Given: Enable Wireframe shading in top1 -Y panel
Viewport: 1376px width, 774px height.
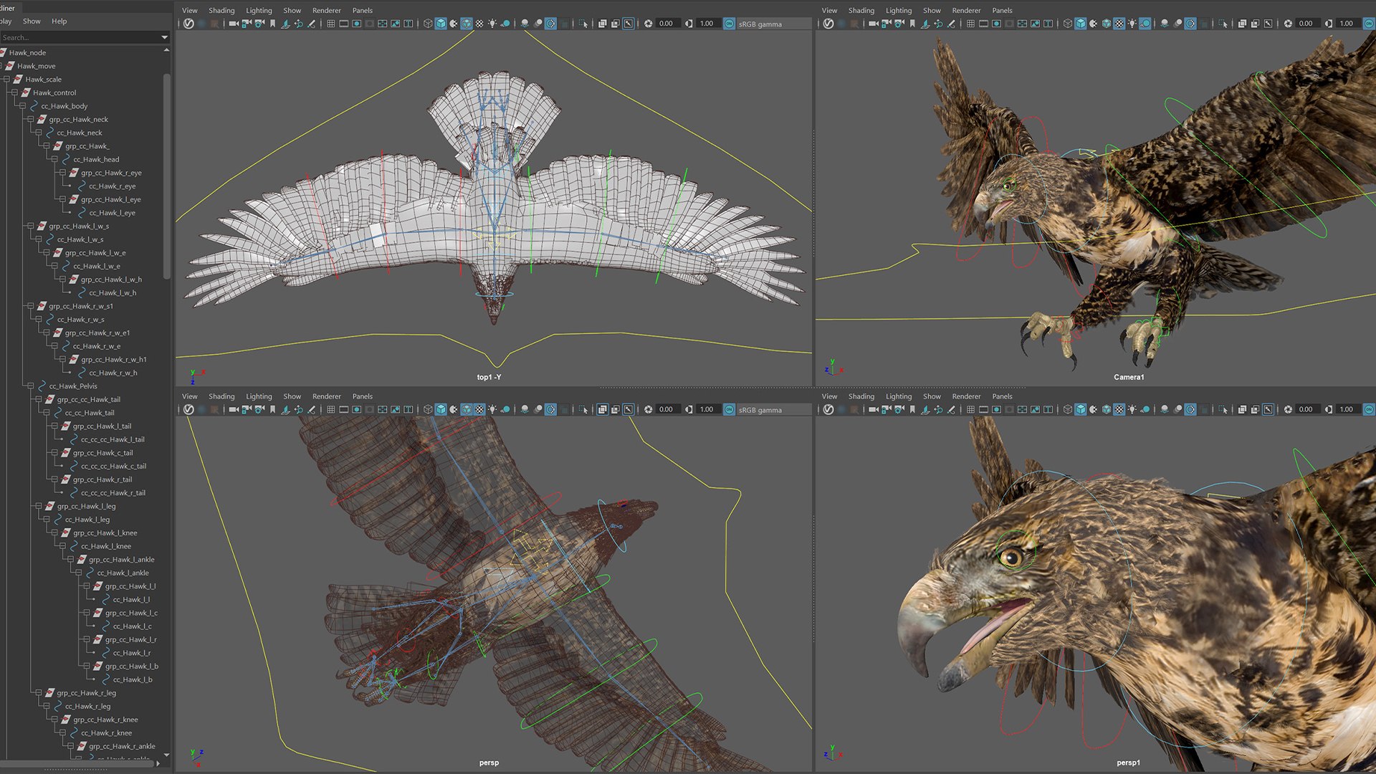Looking at the screenshot, I should pos(428,24).
